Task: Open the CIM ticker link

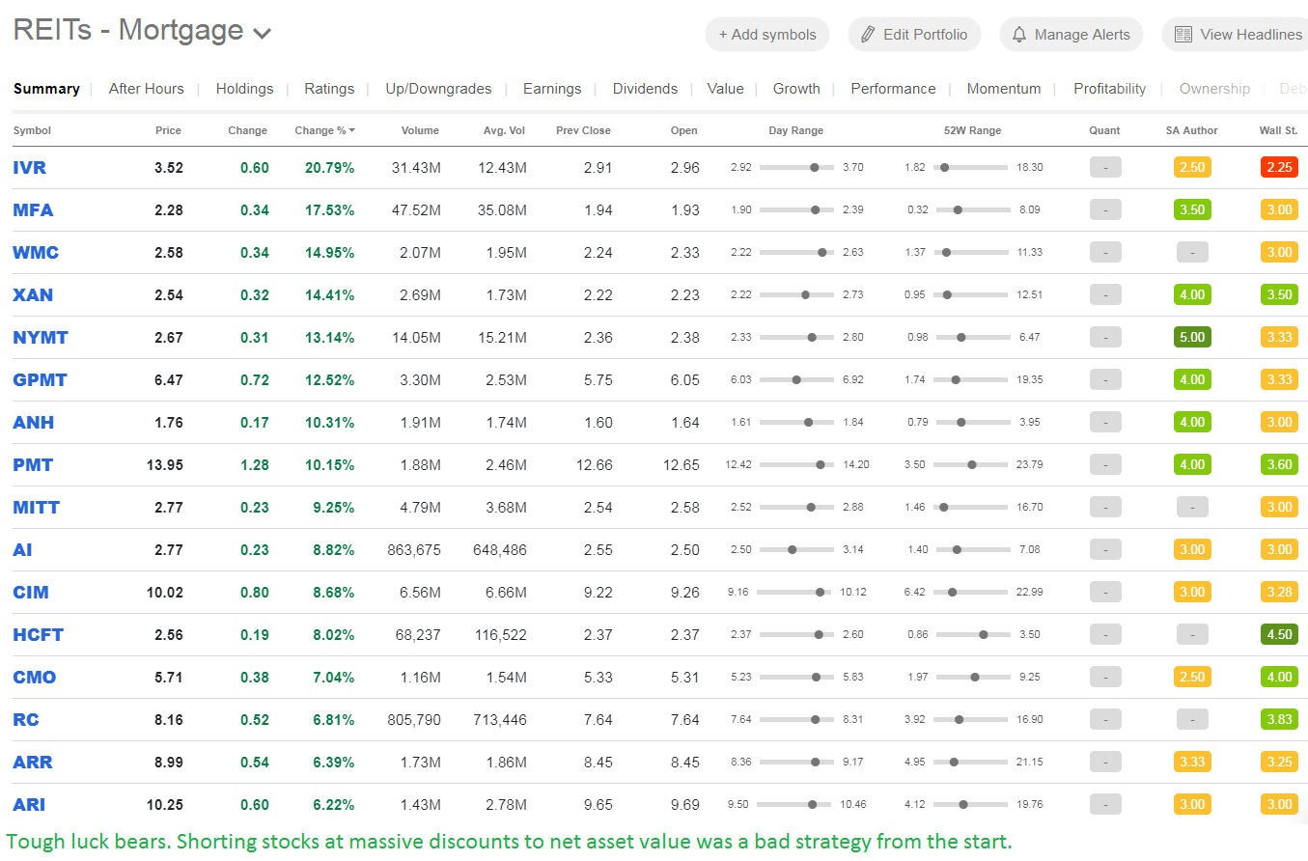Action: pos(31,593)
